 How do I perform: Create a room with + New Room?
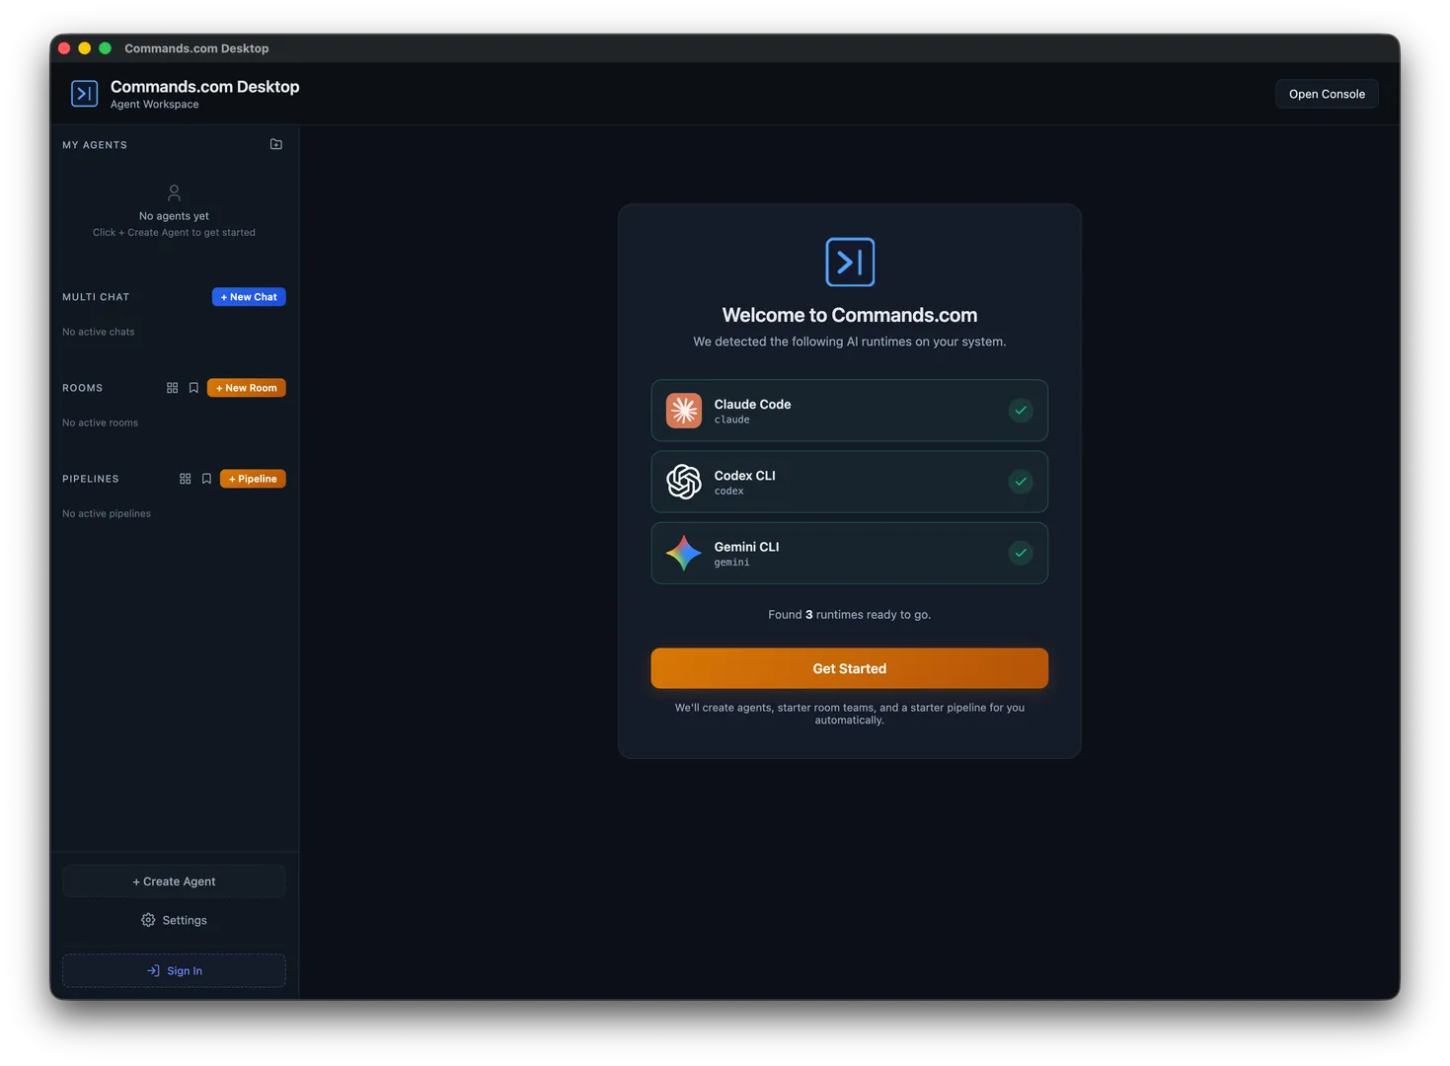click(247, 388)
